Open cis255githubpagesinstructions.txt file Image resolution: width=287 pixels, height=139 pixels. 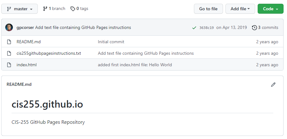(48, 53)
